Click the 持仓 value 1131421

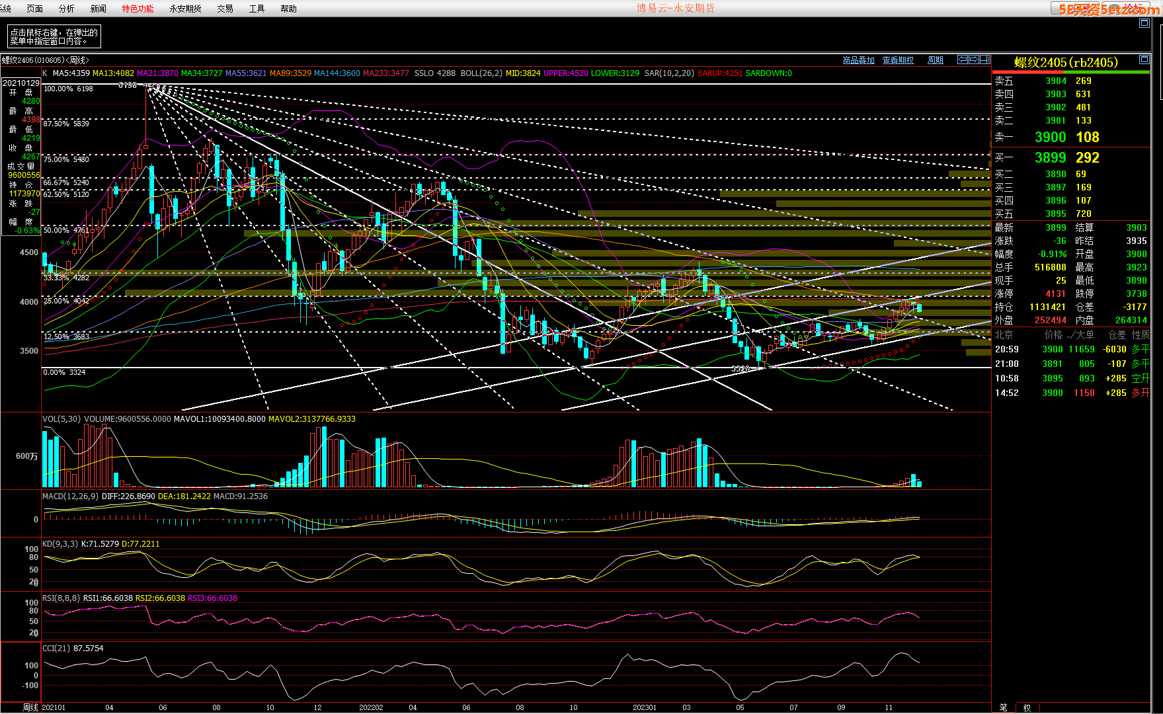(x=1047, y=307)
